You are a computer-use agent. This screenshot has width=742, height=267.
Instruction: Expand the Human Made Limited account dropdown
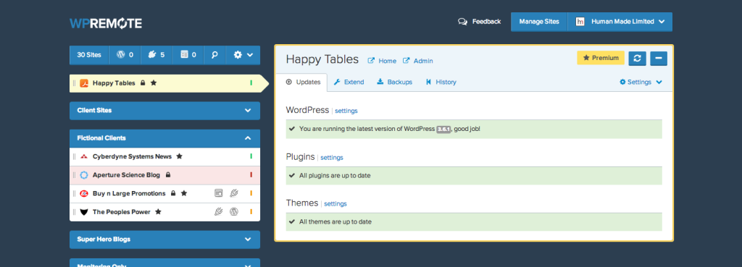coord(620,22)
